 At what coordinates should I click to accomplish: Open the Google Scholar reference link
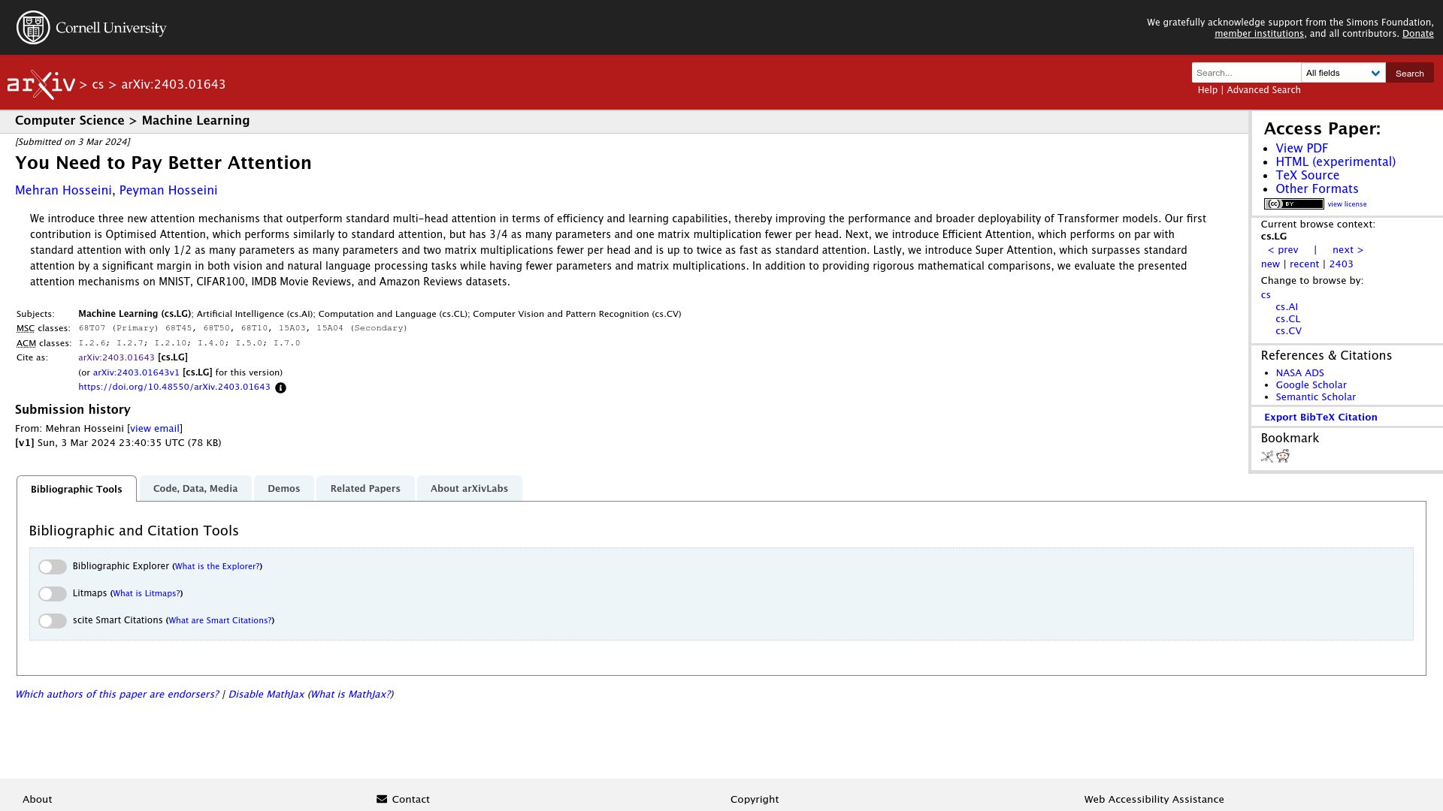pyautogui.click(x=1311, y=385)
